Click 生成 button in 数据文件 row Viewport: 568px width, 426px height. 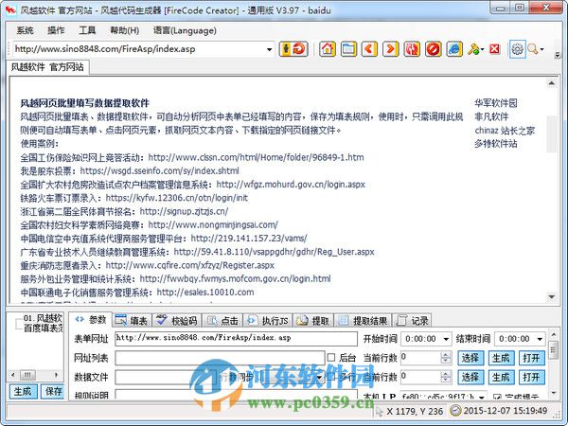[x=501, y=377]
